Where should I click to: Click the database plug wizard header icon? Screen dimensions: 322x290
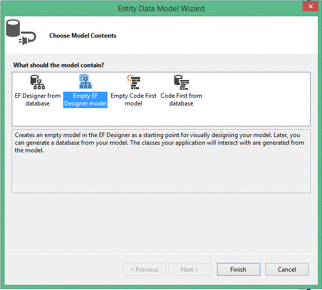click(x=21, y=32)
